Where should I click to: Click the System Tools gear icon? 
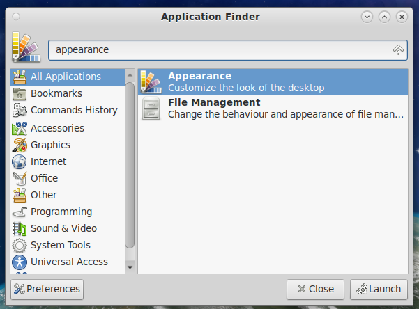coord(20,245)
